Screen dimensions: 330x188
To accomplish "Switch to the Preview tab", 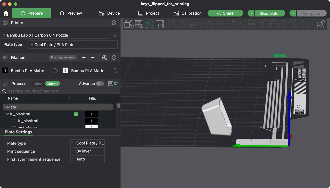I will click(x=71, y=13).
